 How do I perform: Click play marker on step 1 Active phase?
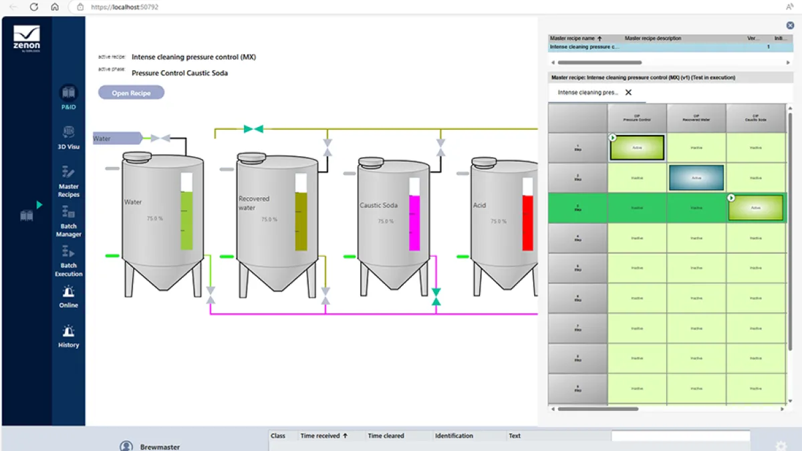pyautogui.click(x=612, y=138)
